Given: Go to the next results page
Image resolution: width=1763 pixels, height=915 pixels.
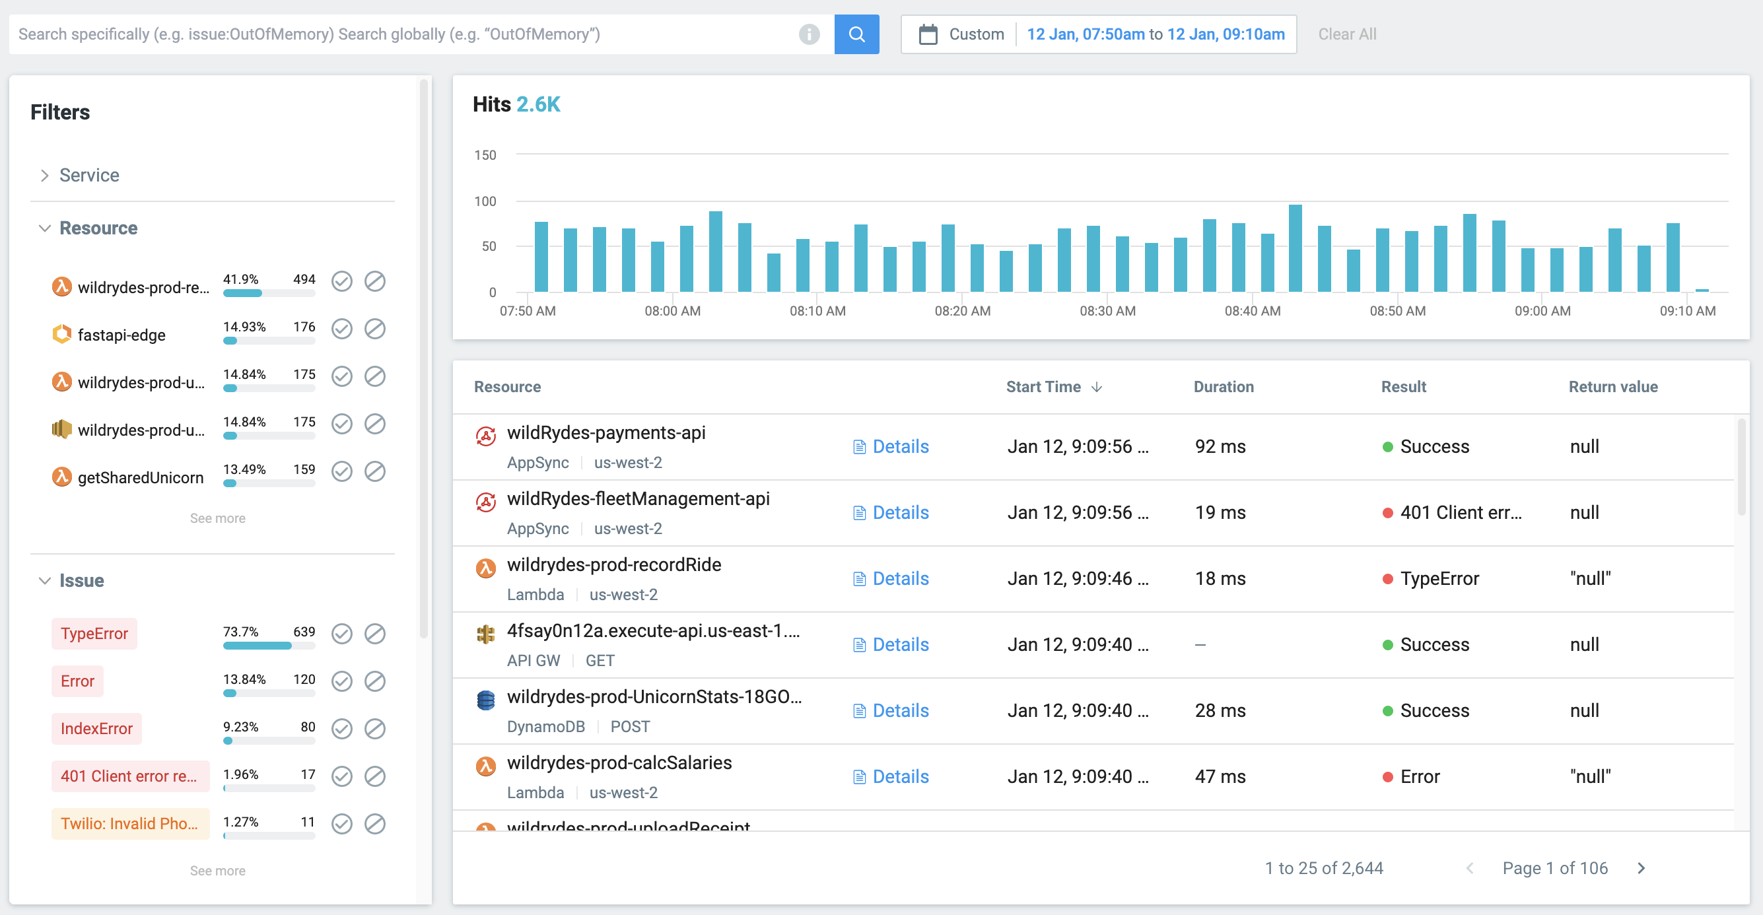Looking at the screenshot, I should (1640, 867).
